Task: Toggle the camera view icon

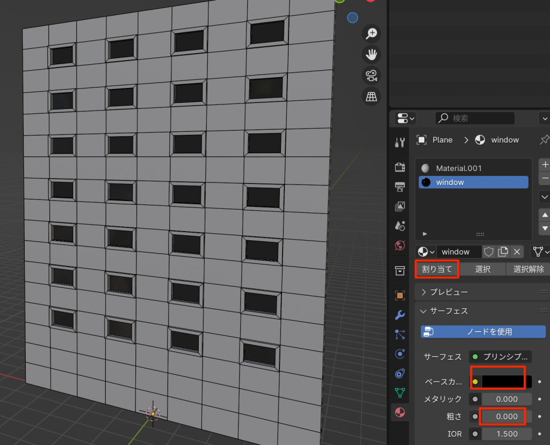Action: point(371,76)
